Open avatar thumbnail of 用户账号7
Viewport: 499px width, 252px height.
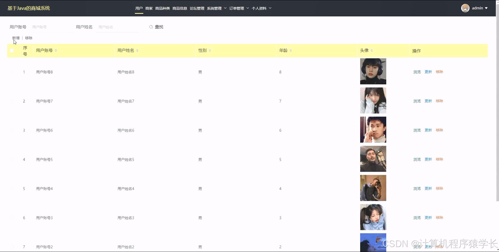pyautogui.click(x=373, y=100)
